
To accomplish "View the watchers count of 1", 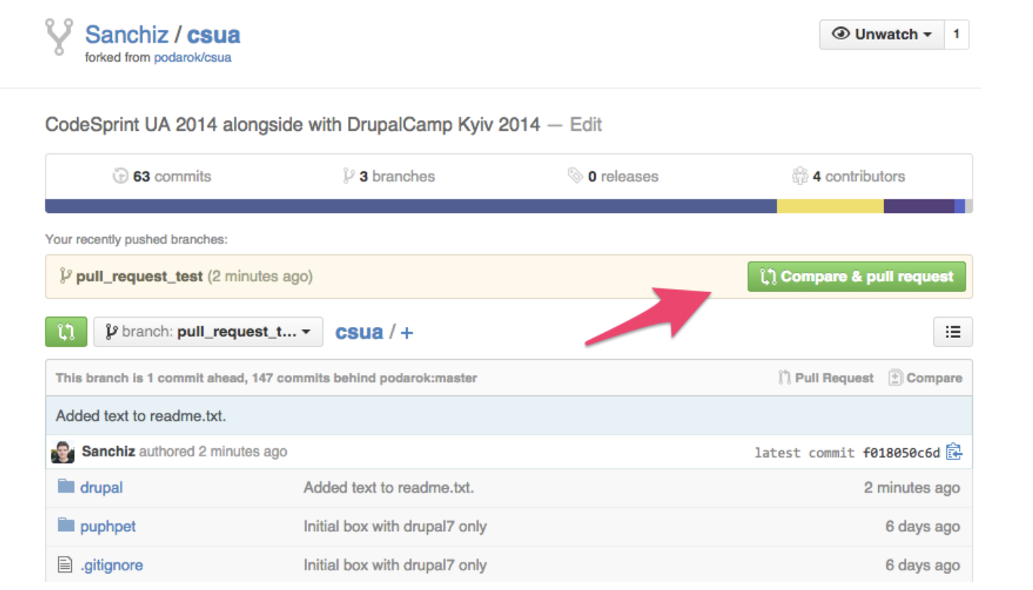I will 956,34.
